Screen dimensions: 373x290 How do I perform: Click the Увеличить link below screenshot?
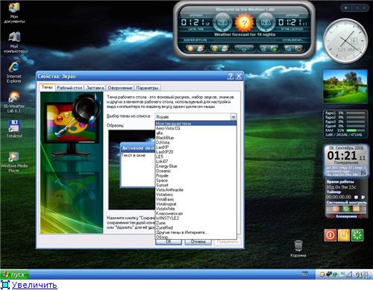click(34, 285)
